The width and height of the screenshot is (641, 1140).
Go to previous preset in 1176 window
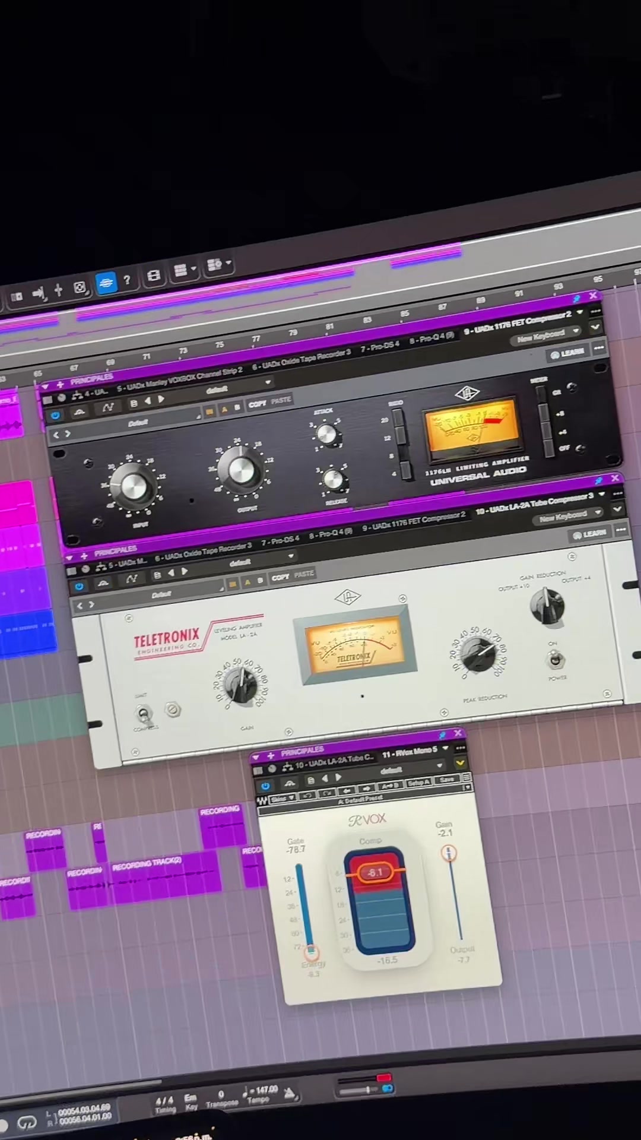point(148,401)
